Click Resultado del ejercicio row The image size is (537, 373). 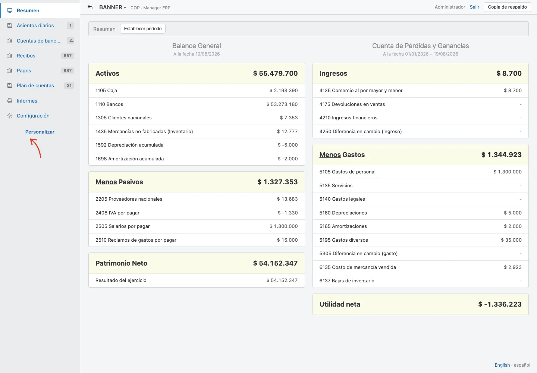[x=197, y=280]
